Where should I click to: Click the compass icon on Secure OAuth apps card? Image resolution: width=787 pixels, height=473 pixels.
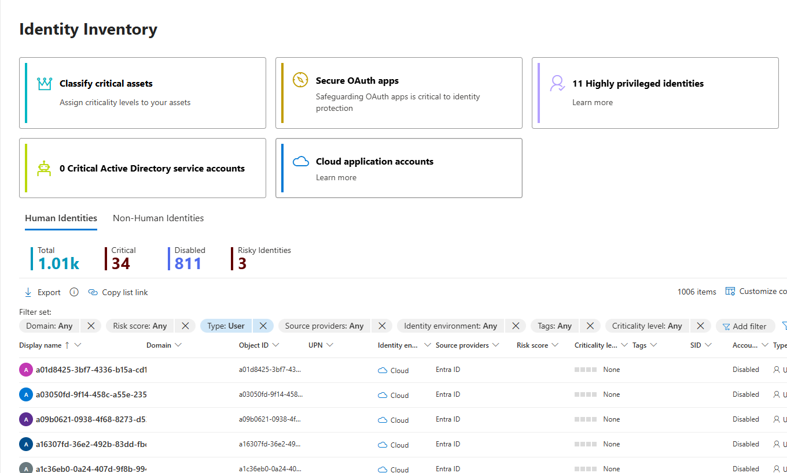[x=300, y=80]
